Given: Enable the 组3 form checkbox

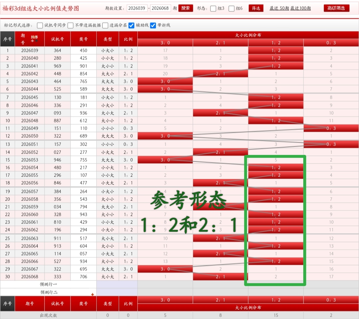Looking at the screenshot, I should tap(213, 9).
